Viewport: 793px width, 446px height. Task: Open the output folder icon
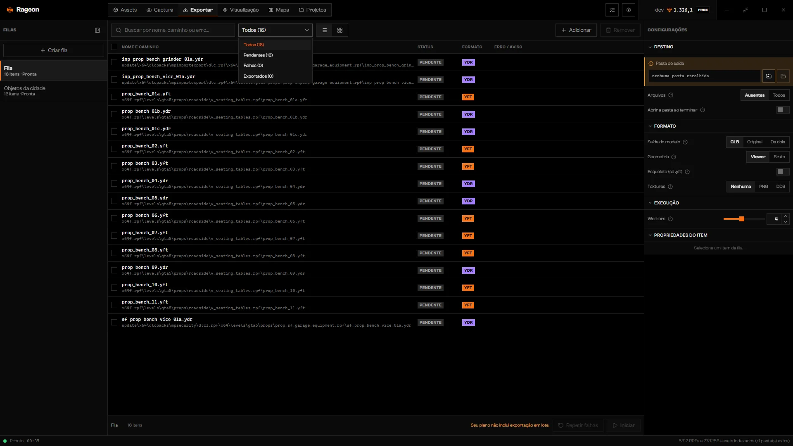click(783, 76)
